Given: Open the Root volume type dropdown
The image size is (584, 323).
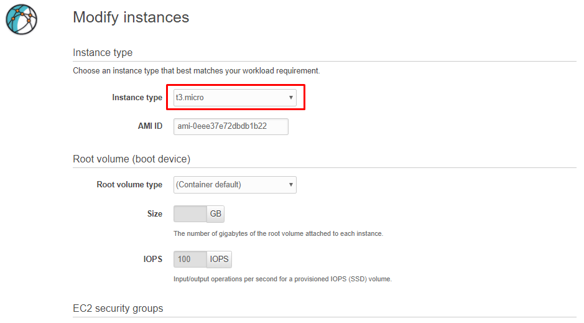Looking at the screenshot, I should 234,185.
